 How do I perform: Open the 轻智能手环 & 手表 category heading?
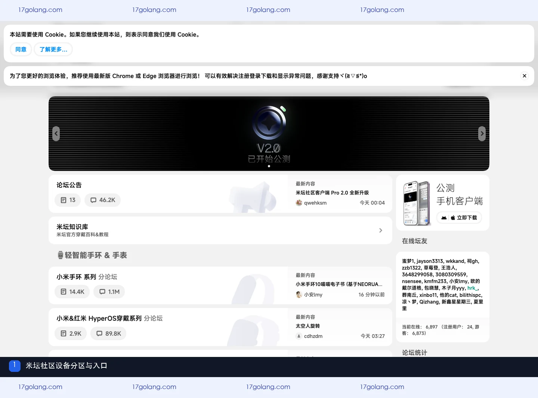point(96,255)
